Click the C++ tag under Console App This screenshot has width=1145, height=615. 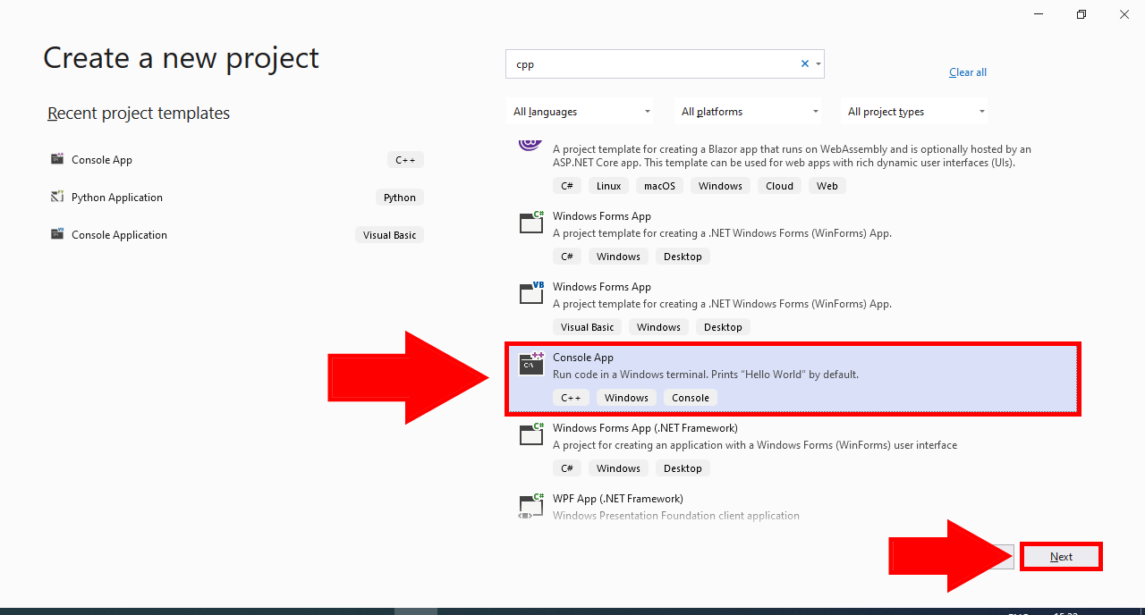(571, 398)
